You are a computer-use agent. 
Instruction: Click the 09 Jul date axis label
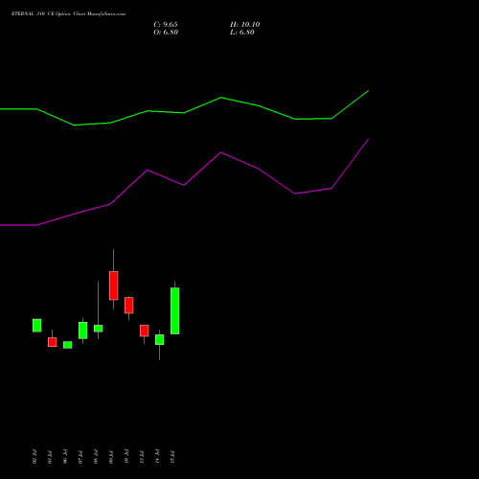pyautogui.click(x=111, y=457)
